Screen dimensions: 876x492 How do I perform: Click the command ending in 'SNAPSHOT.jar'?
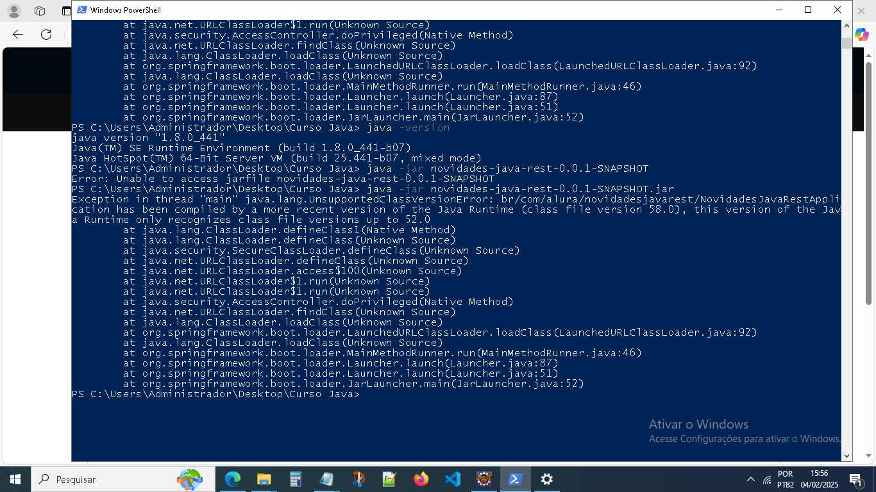click(373, 189)
